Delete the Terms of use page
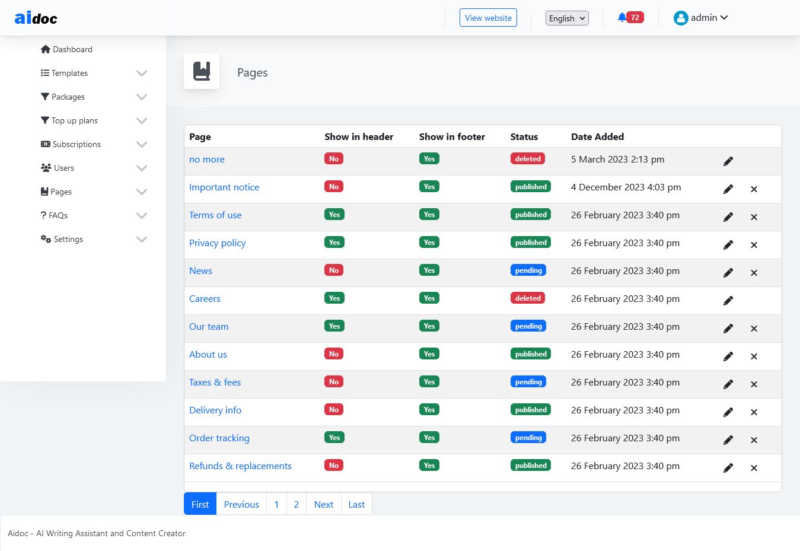 [754, 217]
